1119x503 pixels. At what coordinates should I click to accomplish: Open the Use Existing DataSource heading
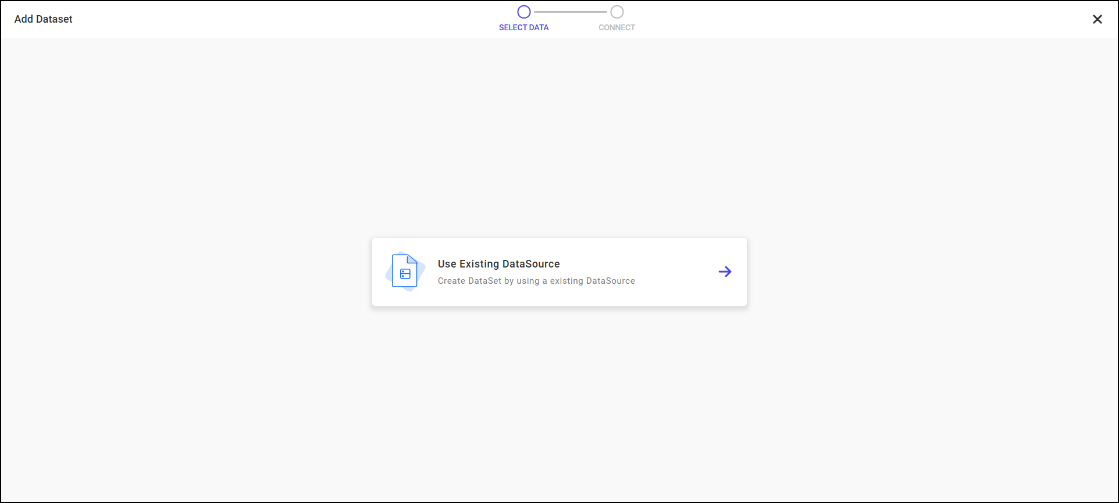click(x=498, y=264)
